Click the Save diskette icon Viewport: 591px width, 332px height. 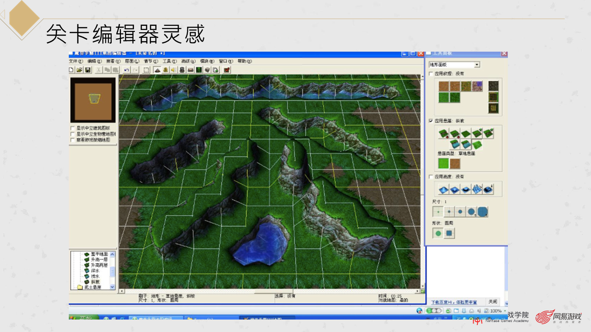coord(87,69)
